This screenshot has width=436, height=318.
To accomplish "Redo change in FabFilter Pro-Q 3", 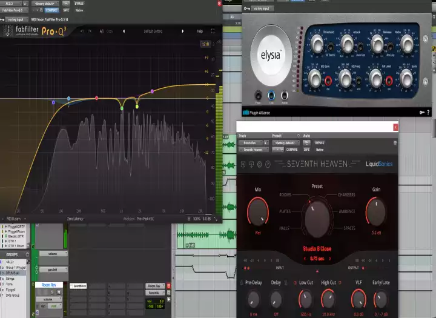I will click(x=89, y=31).
